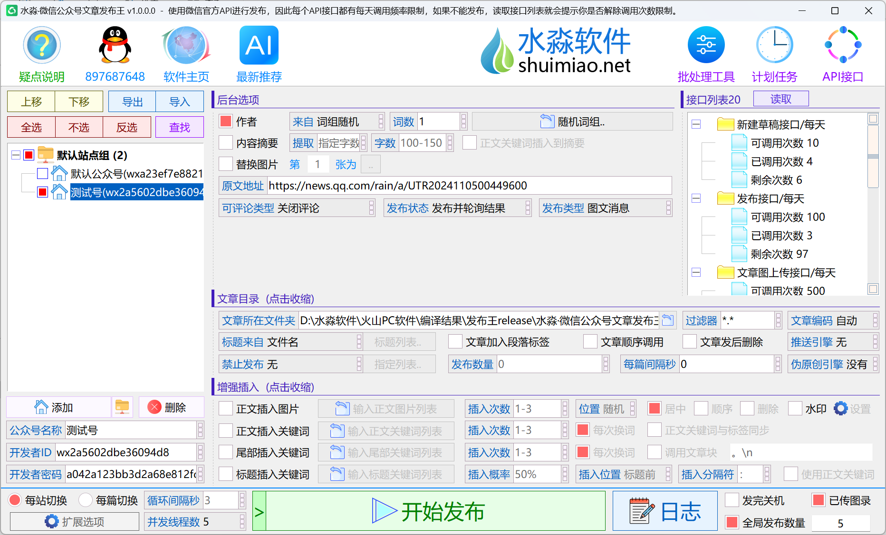Click the green > arrow beside 开始发布

tap(259, 512)
